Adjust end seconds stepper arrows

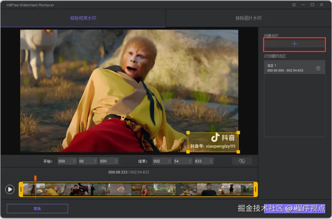pos(190,161)
